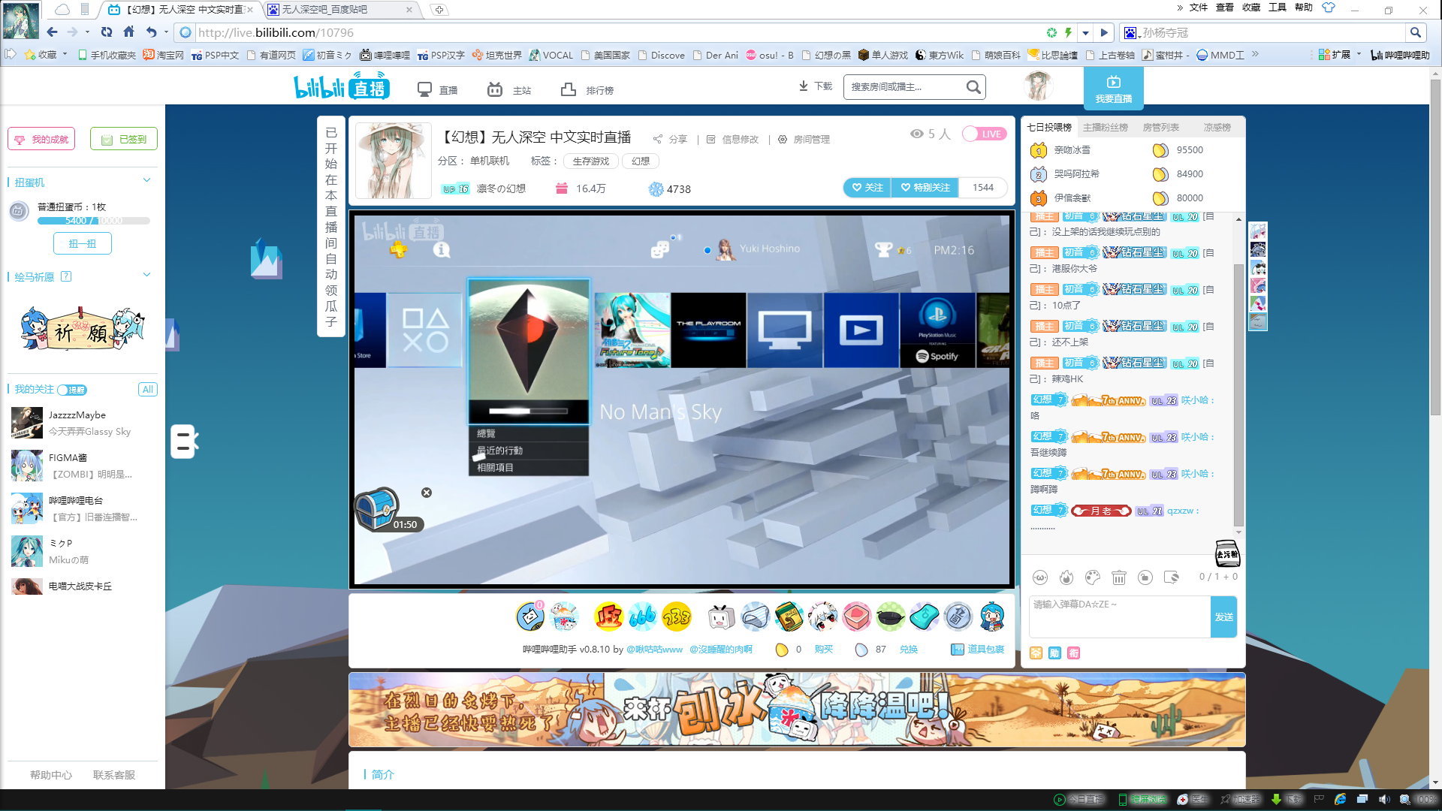Send the small TV gift
Viewport: 1442px width, 811px height.
pos(721,617)
